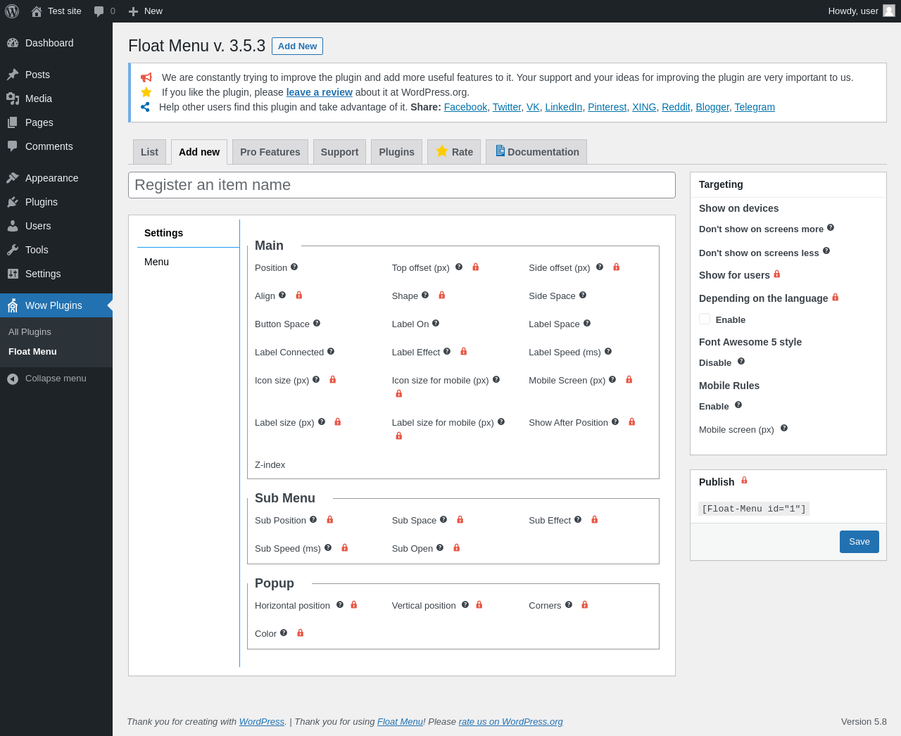Viewport: 901px width, 736px height.
Task: Click the help icon next to Mobile screen (px) in Targeting
Action: tap(784, 428)
